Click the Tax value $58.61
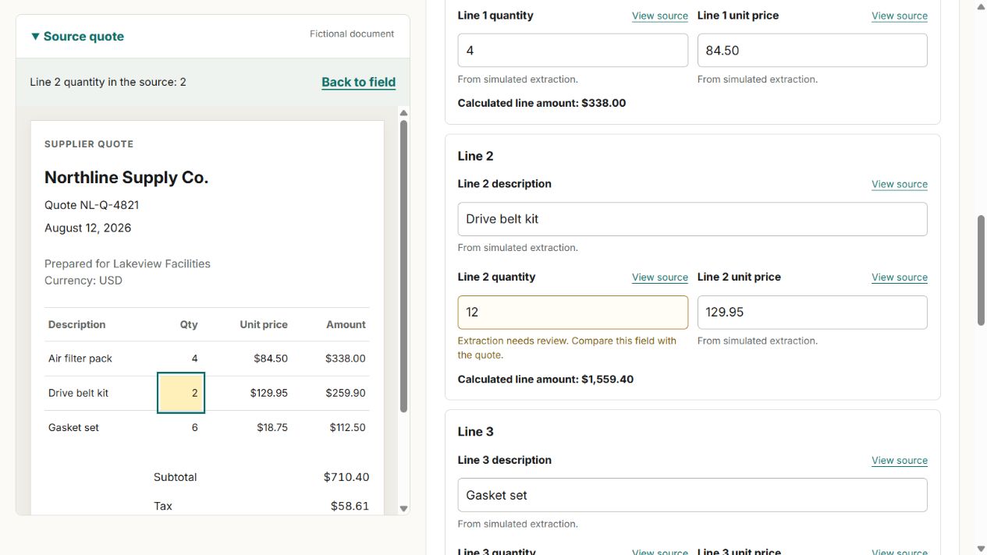 (350, 506)
